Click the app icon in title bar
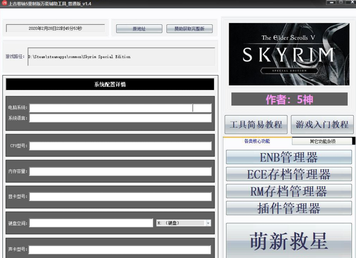This screenshot has width=356, height=258. coord(4,3)
